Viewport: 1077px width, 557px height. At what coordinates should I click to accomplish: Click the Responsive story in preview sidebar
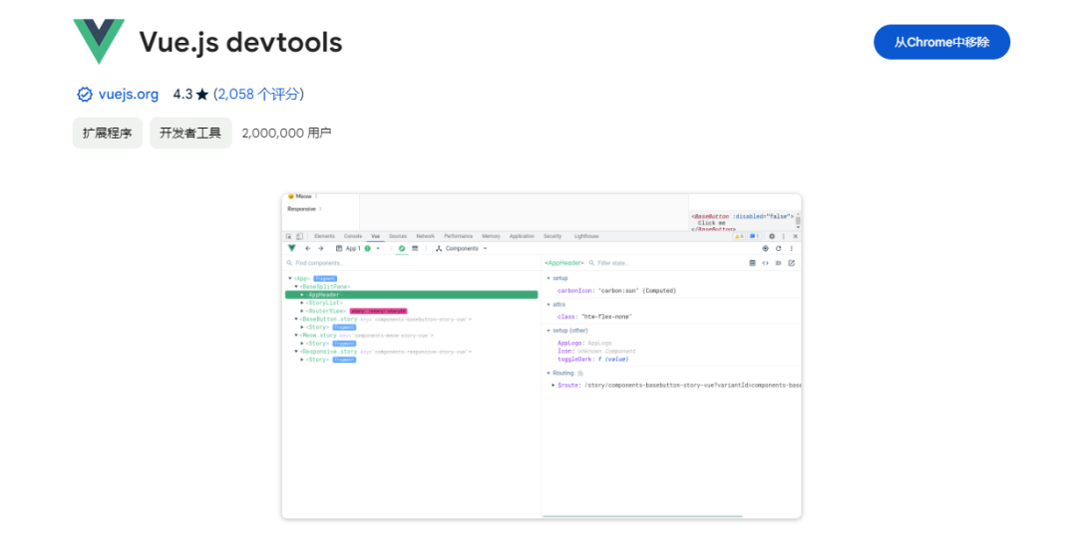tap(304, 208)
